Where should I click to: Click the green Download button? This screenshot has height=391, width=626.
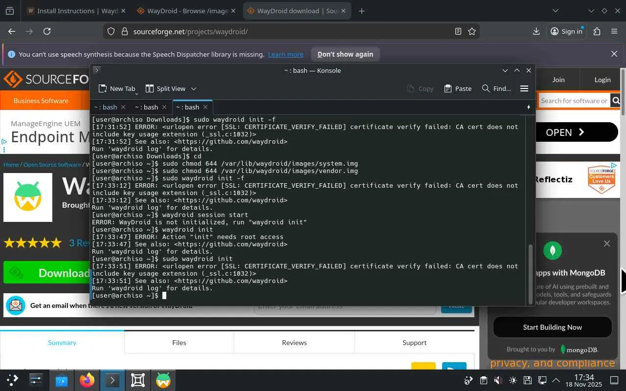(x=47, y=273)
